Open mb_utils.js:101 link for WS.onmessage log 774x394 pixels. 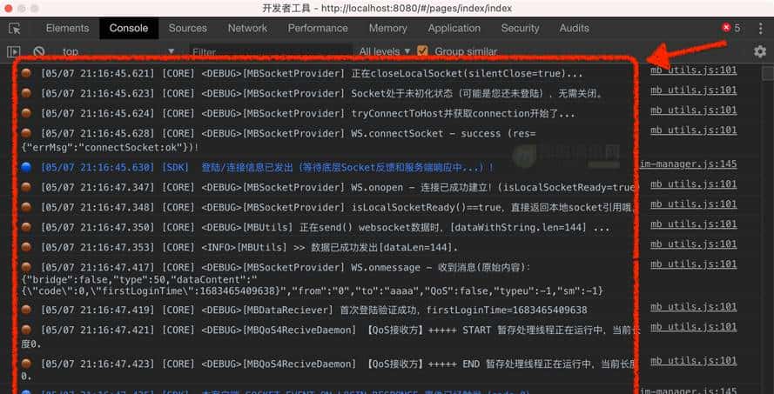694,264
